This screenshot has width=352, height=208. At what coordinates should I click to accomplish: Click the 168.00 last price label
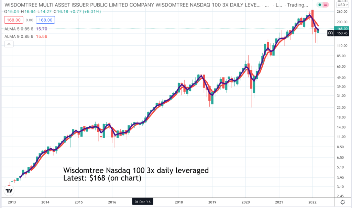point(342,29)
